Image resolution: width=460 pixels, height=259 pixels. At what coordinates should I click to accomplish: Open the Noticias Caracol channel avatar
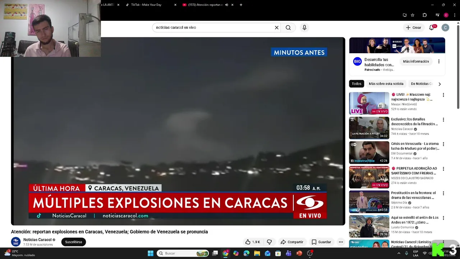pos(16,242)
